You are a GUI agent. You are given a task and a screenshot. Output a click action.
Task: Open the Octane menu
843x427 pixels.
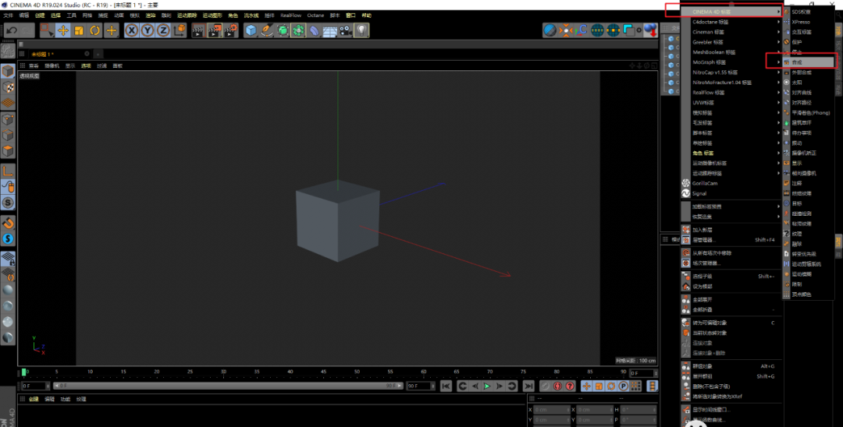(315, 16)
